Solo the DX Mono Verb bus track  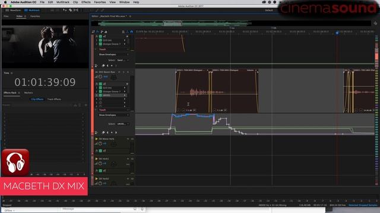point(132,139)
